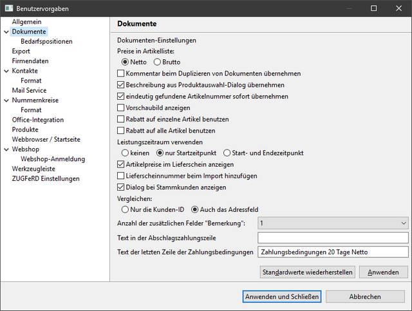Click the Abschlagszahlungszeile text field

(332, 238)
